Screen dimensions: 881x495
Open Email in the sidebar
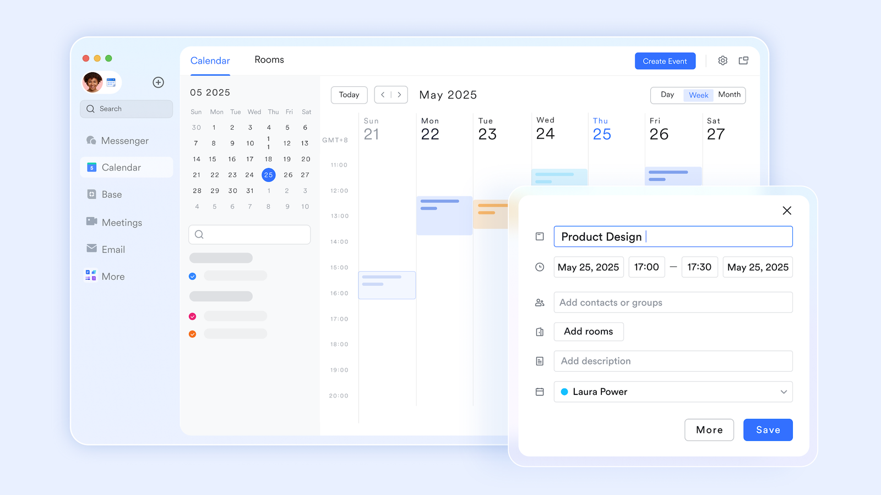point(113,249)
